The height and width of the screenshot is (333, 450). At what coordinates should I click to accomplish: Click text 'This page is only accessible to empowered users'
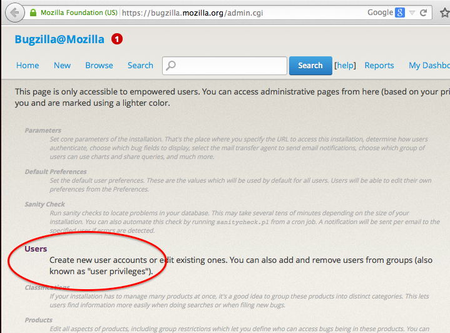107,92
